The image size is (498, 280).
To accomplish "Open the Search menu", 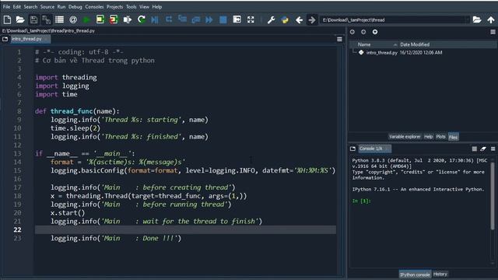I will point(30,7).
